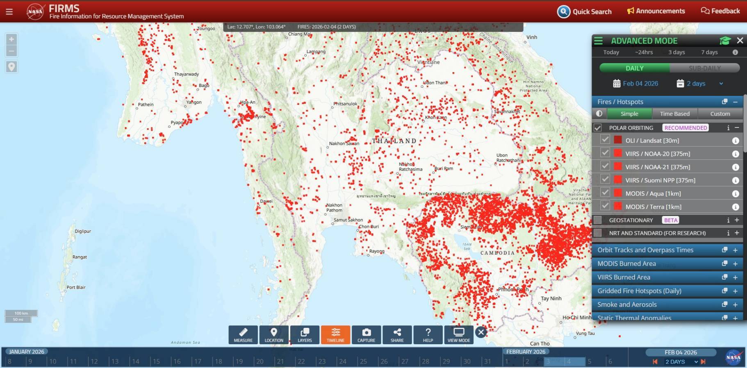Open the hamburger menu at top left
Screen dimensions: 747x368
tap(9, 11)
